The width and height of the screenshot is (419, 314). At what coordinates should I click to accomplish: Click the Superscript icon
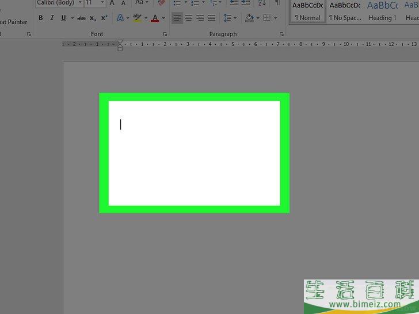click(104, 18)
